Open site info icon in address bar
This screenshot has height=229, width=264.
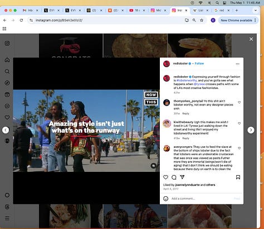(31, 20)
